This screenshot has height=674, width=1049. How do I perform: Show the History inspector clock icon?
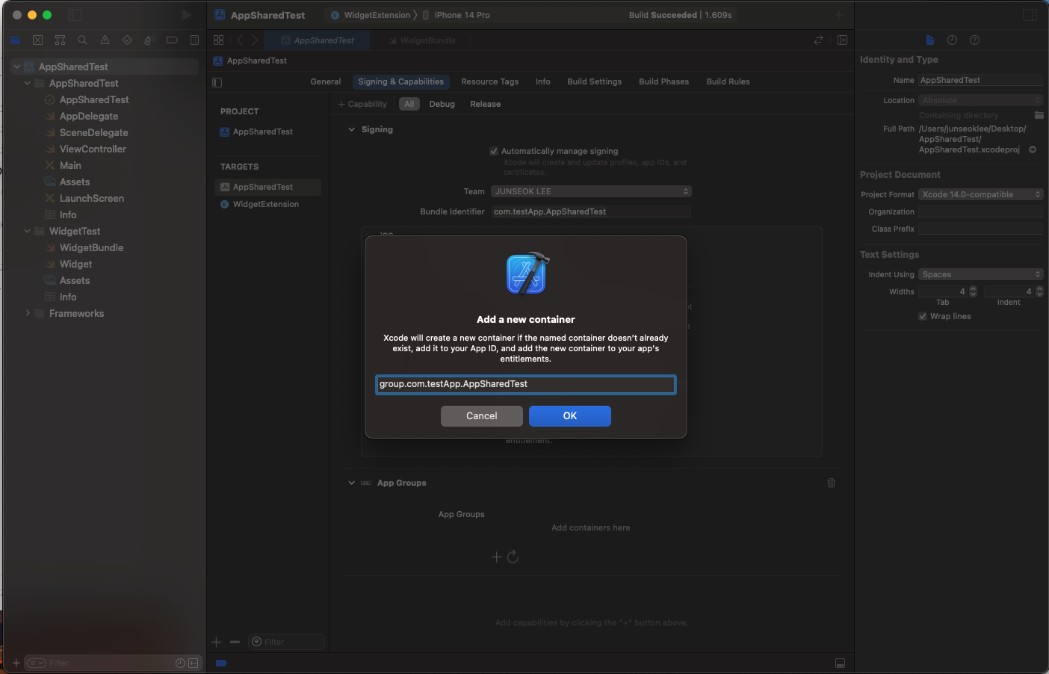point(952,40)
